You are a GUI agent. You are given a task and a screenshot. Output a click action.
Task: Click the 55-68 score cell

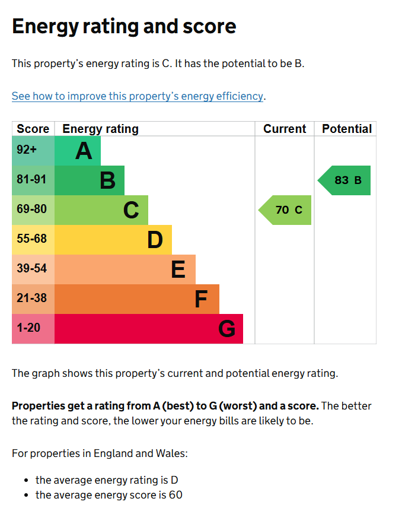(x=33, y=240)
